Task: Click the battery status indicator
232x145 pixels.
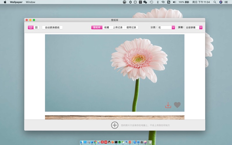Action: (184, 2)
